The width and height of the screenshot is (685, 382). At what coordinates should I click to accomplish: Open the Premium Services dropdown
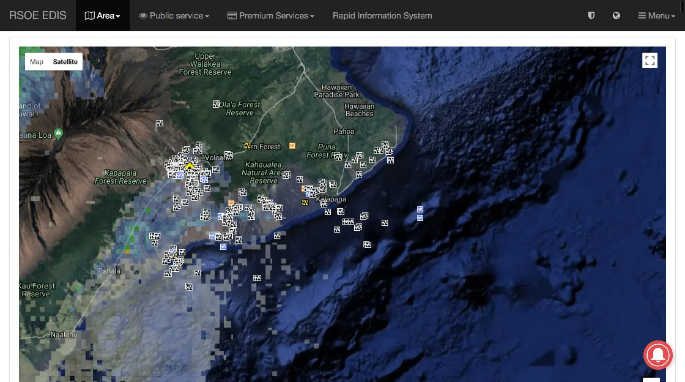pyautogui.click(x=270, y=16)
